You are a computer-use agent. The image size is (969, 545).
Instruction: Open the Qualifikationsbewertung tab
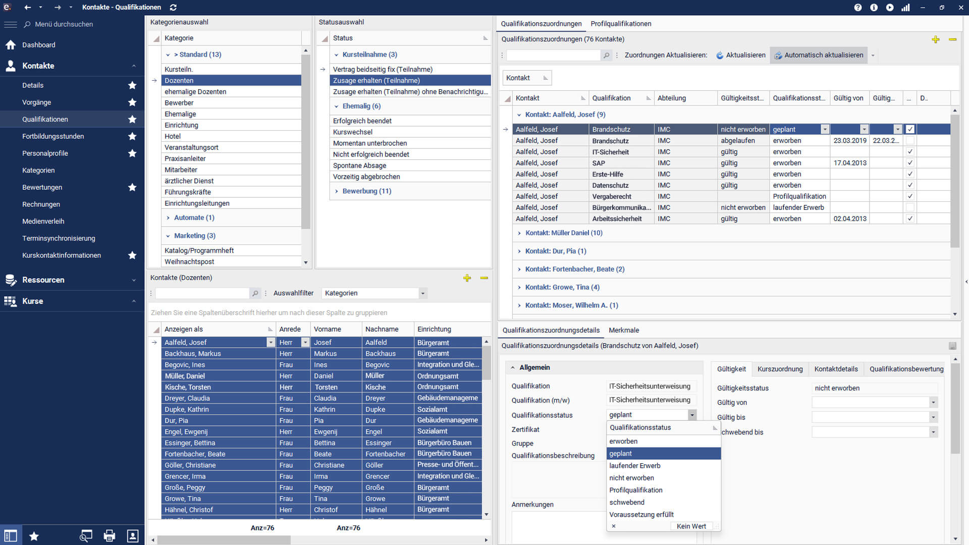[906, 369]
